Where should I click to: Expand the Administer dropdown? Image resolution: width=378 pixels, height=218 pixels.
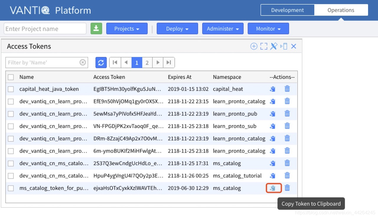(223, 29)
